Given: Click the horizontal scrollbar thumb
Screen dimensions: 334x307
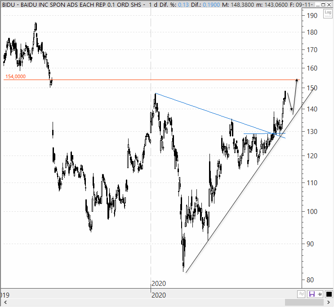Looking at the screenshot, I should (x=304, y=302).
